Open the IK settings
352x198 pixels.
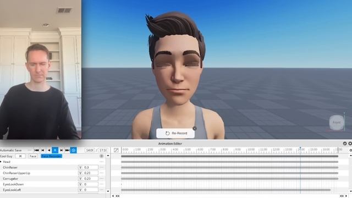point(20,156)
